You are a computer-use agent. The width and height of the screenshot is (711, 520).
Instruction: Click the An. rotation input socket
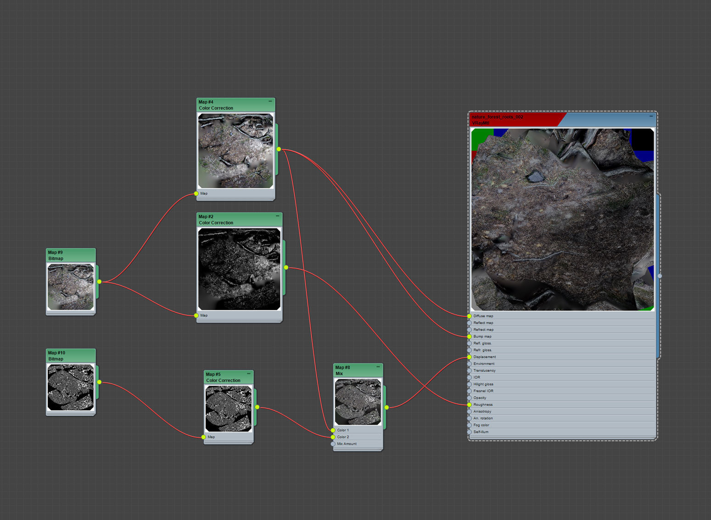pos(470,418)
